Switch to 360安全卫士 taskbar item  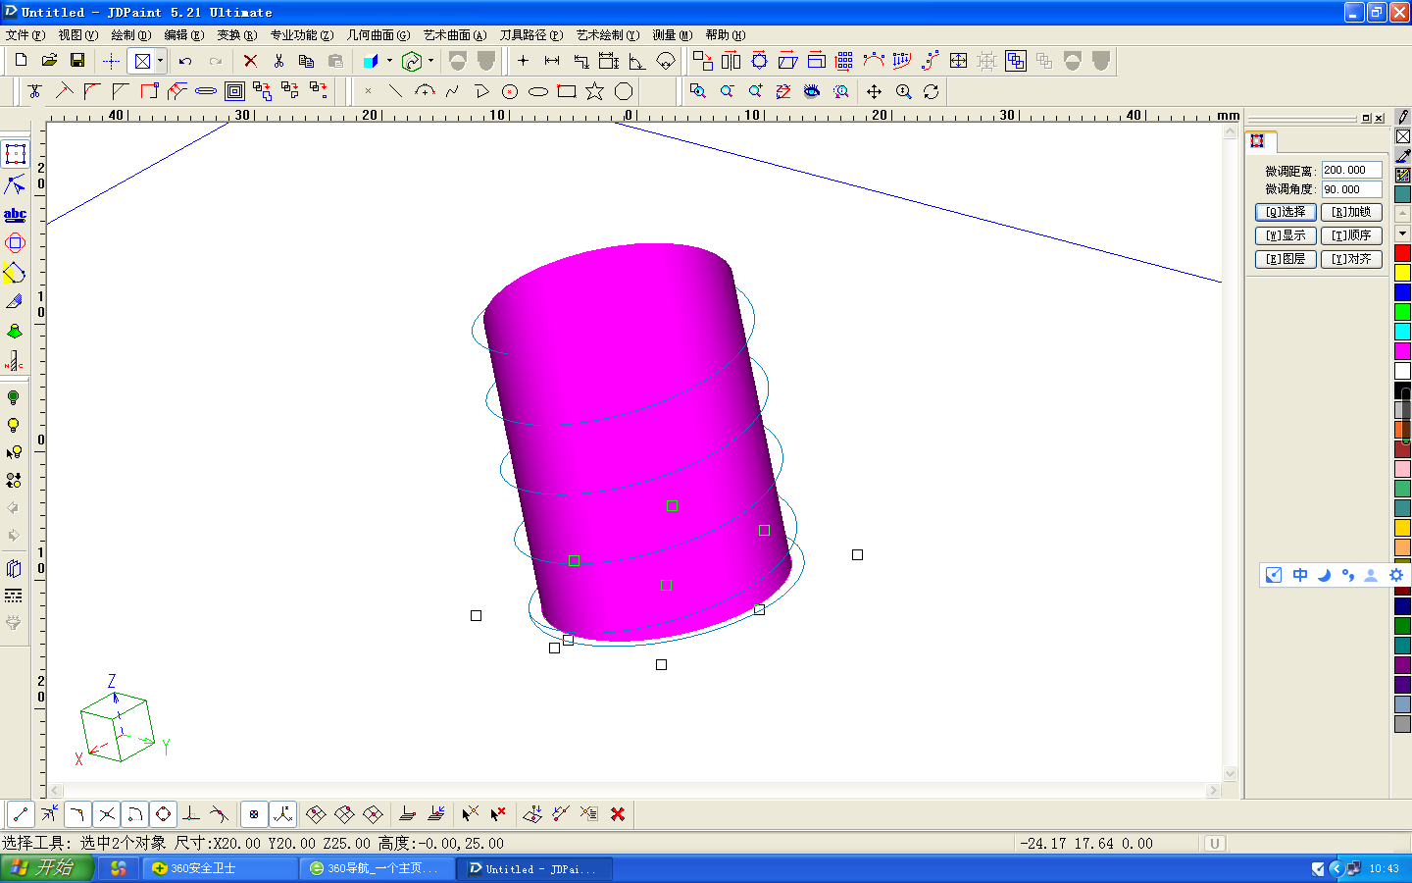click(x=220, y=868)
